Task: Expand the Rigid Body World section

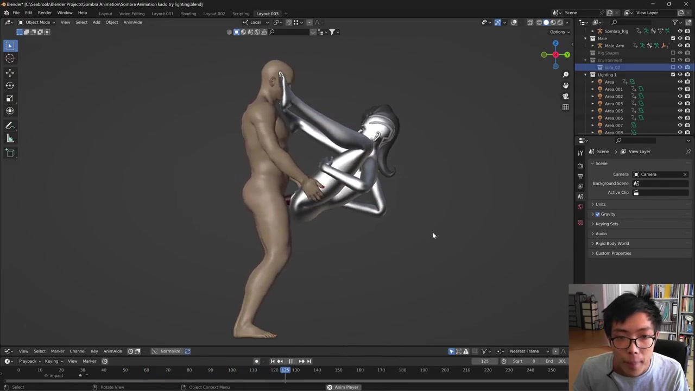Action: pos(612,243)
